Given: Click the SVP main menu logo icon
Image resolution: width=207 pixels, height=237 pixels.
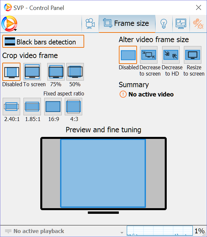Looking at the screenshot, I should point(9,24).
